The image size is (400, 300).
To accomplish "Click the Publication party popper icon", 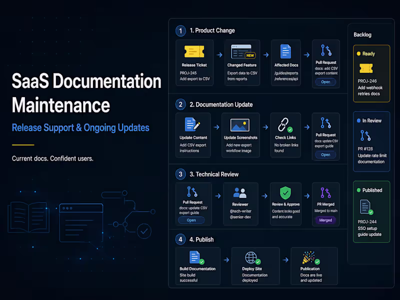I will (310, 257).
